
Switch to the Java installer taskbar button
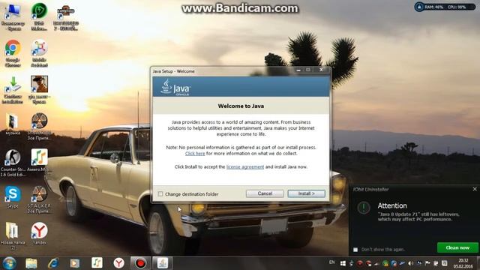pos(163,263)
